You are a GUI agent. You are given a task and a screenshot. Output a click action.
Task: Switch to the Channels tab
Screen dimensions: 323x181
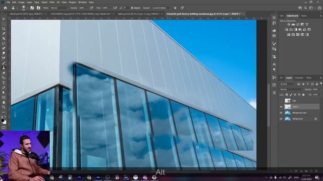(299, 78)
